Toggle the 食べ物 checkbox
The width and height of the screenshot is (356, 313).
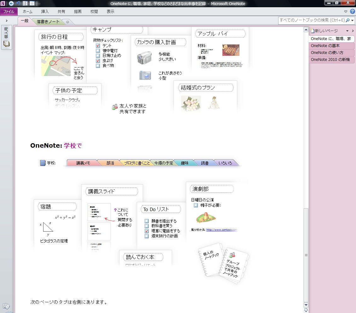click(98, 66)
